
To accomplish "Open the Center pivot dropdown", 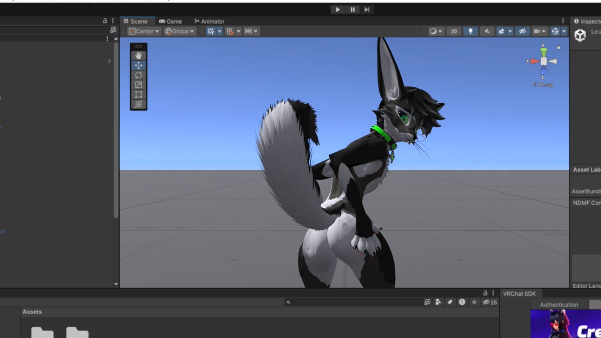I will 144,31.
